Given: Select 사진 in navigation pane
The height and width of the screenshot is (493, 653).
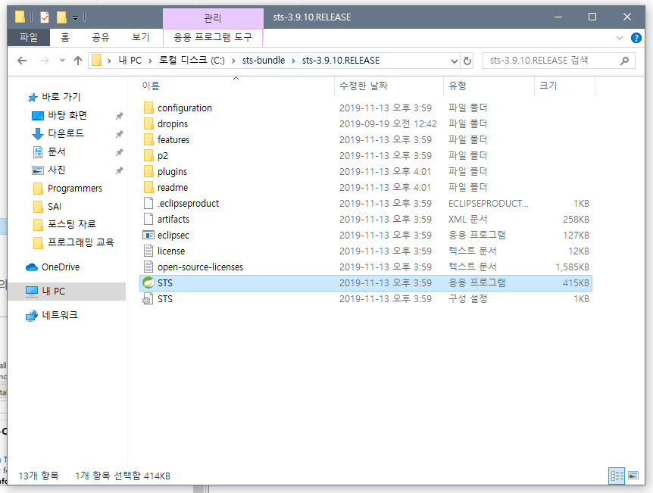Looking at the screenshot, I should pyautogui.click(x=56, y=170).
